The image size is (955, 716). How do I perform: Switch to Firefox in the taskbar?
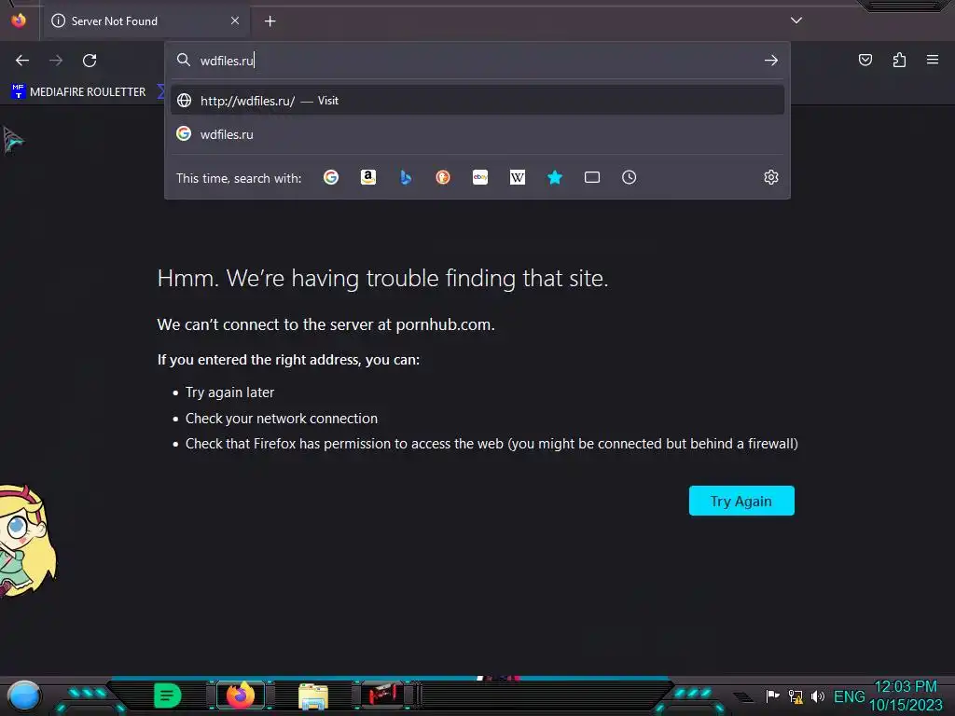click(x=241, y=695)
